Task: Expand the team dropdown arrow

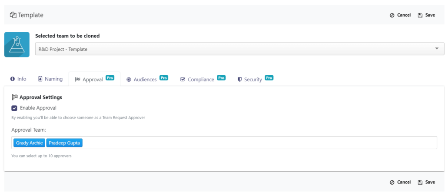Action: pos(437,49)
